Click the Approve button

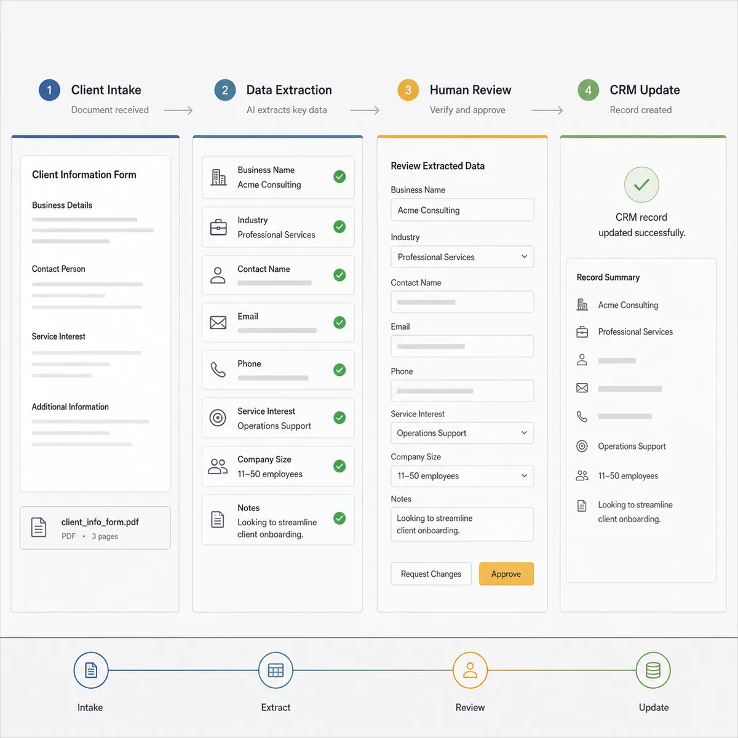[506, 574]
